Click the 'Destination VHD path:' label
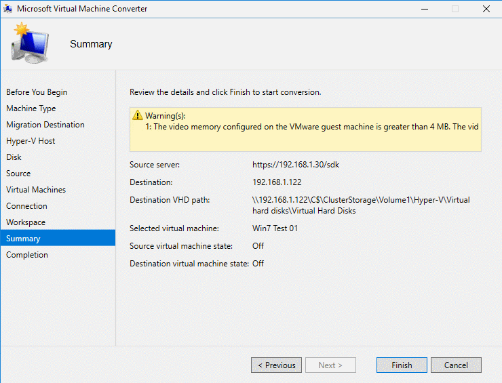The width and height of the screenshot is (502, 383). click(170, 200)
